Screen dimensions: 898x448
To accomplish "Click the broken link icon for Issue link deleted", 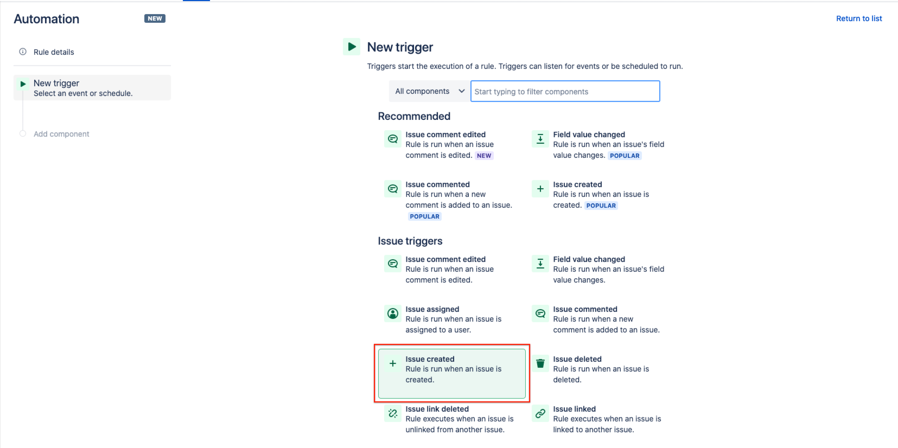I will click(x=392, y=413).
